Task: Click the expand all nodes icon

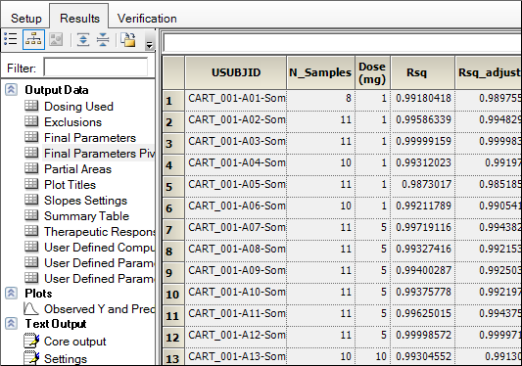Action: [x=83, y=39]
